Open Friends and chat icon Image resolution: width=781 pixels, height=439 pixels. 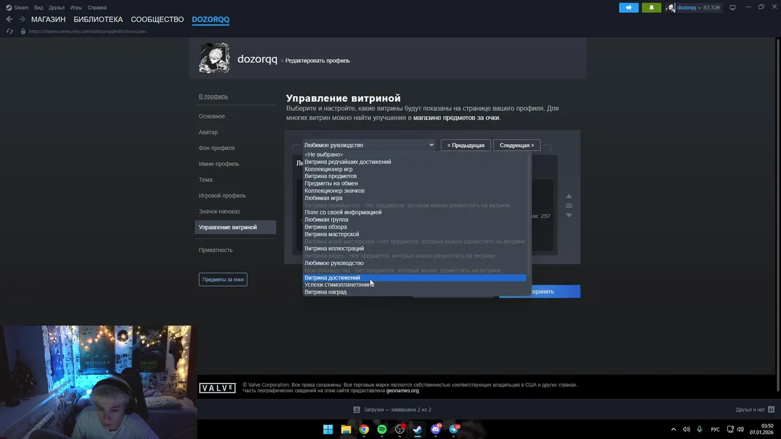click(771, 410)
